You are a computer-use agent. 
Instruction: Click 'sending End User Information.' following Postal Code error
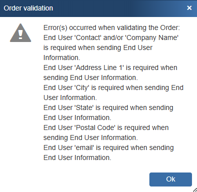[x=91, y=137]
